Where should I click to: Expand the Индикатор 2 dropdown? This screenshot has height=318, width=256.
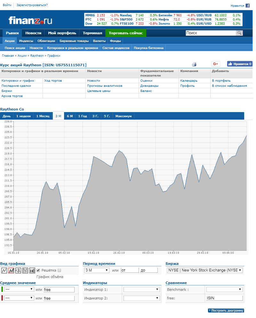tap(141, 298)
